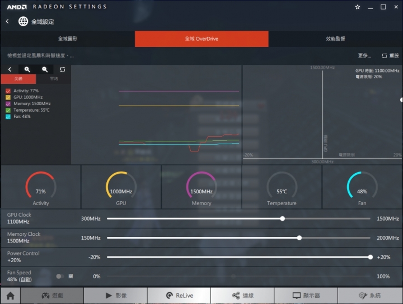Image resolution: width=403 pixels, height=304 pixels.
Task: Click the Memory Clock slider handle
Action: (299, 238)
